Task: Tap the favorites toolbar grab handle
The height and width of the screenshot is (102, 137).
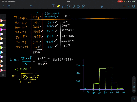Action: (x=3, y=16)
